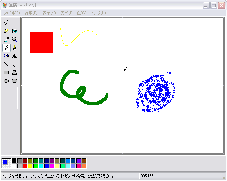Choose the periwinkle lavender-blue swatch
Viewport: 227px width, 181px height.
click(73, 166)
